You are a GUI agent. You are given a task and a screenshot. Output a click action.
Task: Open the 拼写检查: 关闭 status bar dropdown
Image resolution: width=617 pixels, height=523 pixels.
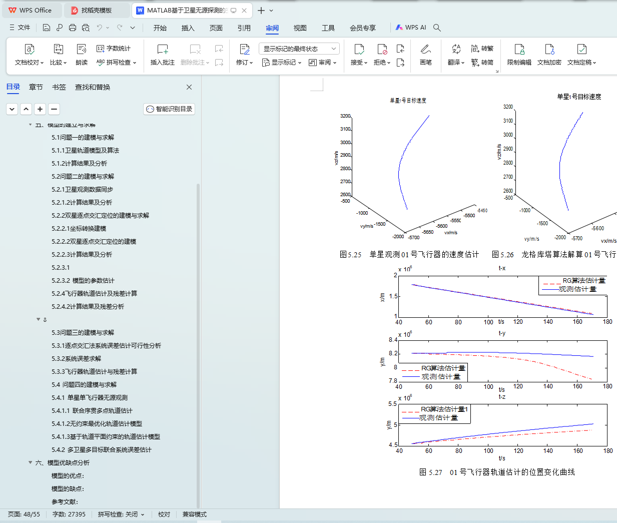click(x=121, y=514)
